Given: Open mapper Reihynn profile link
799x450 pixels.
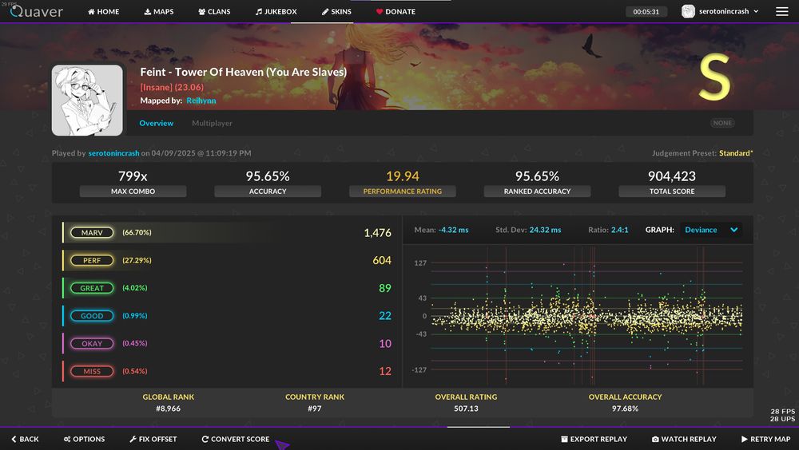Looking at the screenshot, I should pyautogui.click(x=201, y=101).
